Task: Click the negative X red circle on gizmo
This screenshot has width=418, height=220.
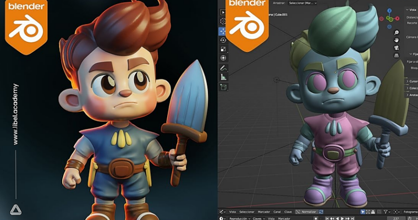Action: point(382,19)
